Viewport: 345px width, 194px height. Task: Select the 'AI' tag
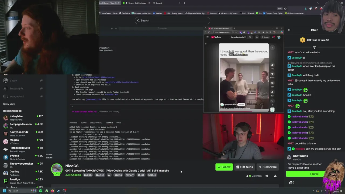[109, 175]
